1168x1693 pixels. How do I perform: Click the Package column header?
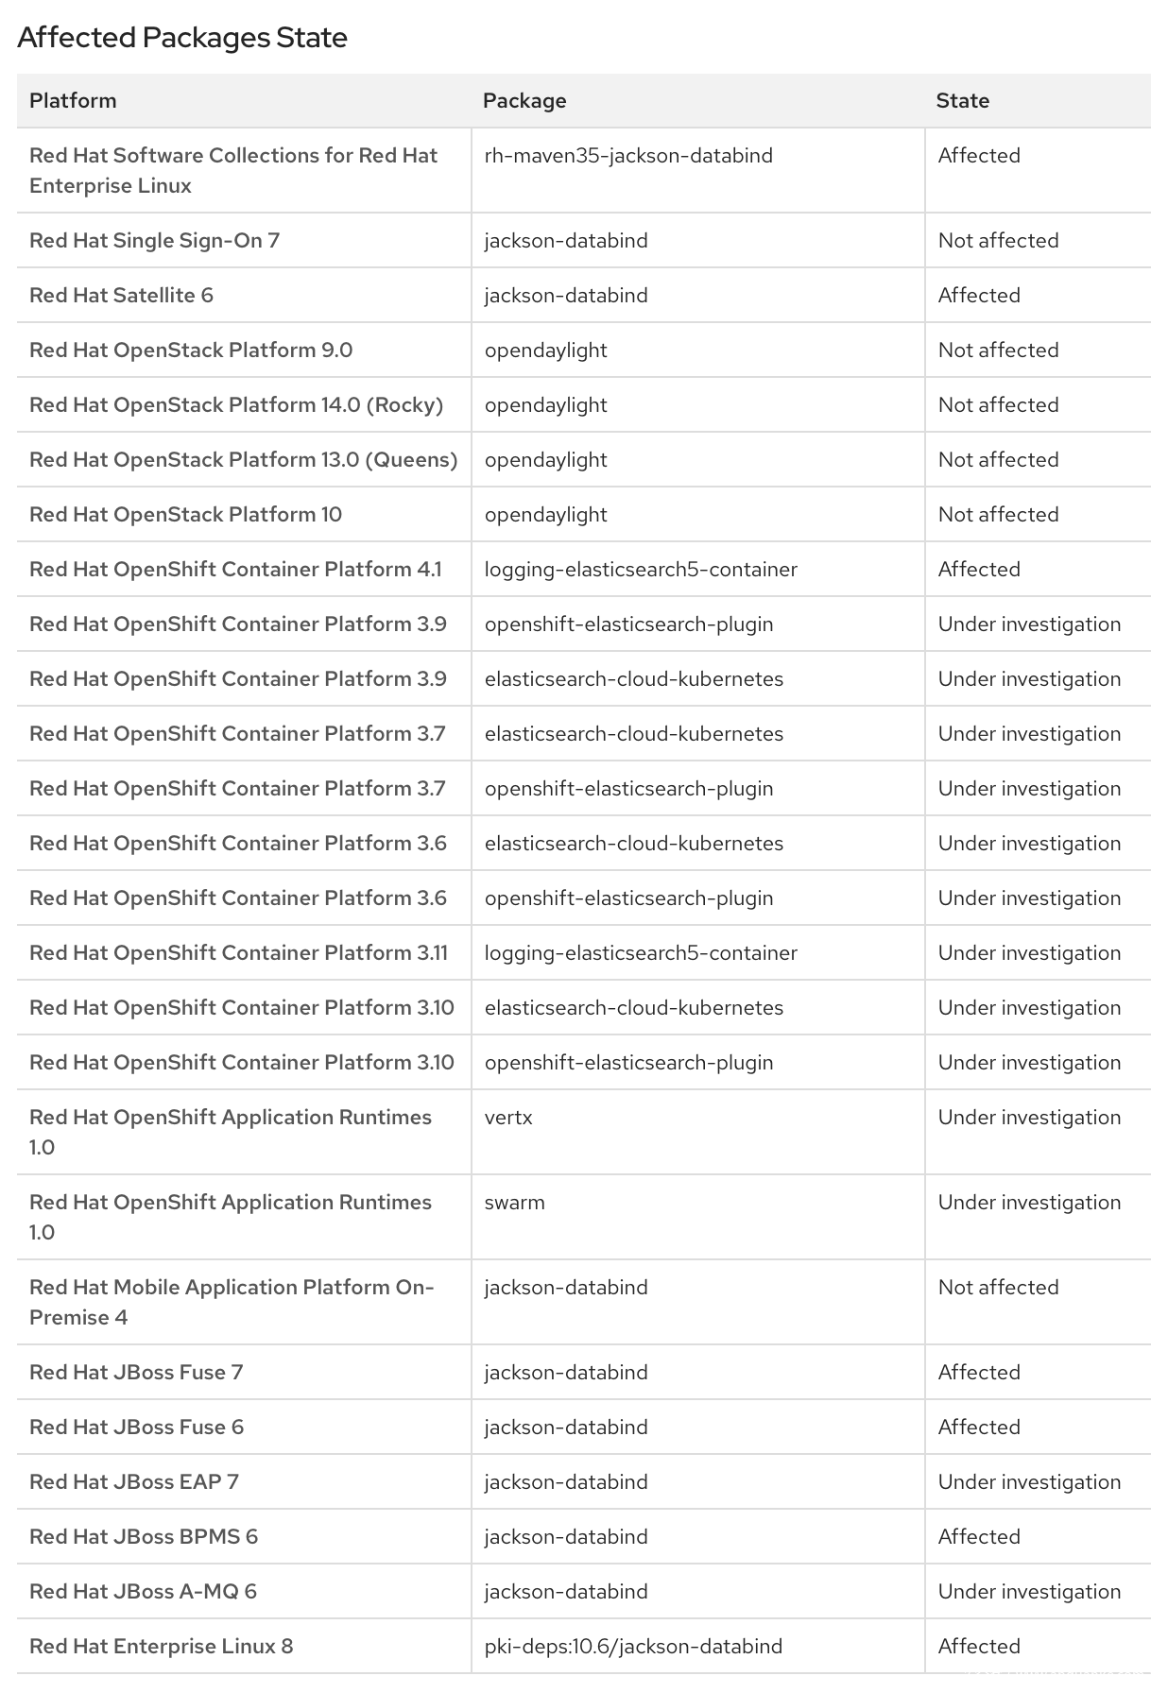(x=524, y=101)
